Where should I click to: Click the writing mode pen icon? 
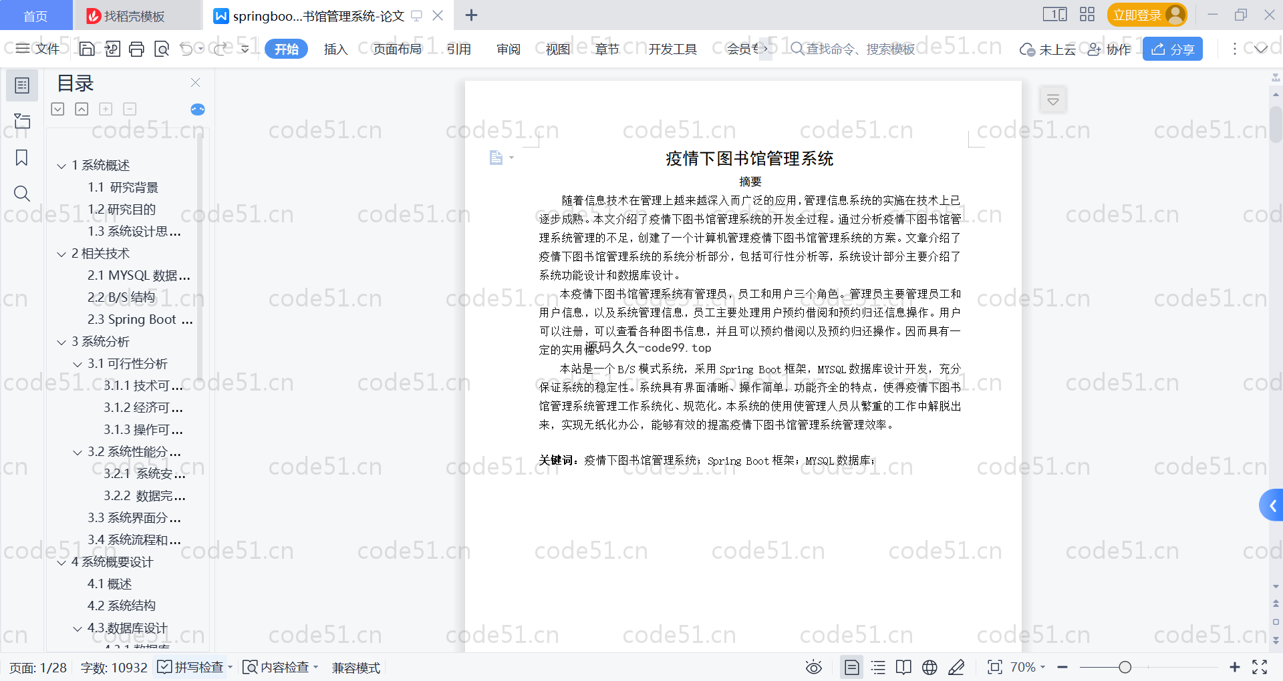click(956, 667)
